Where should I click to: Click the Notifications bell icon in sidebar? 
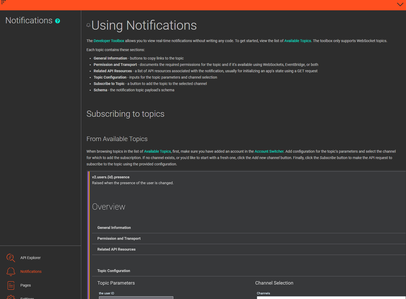click(x=11, y=271)
